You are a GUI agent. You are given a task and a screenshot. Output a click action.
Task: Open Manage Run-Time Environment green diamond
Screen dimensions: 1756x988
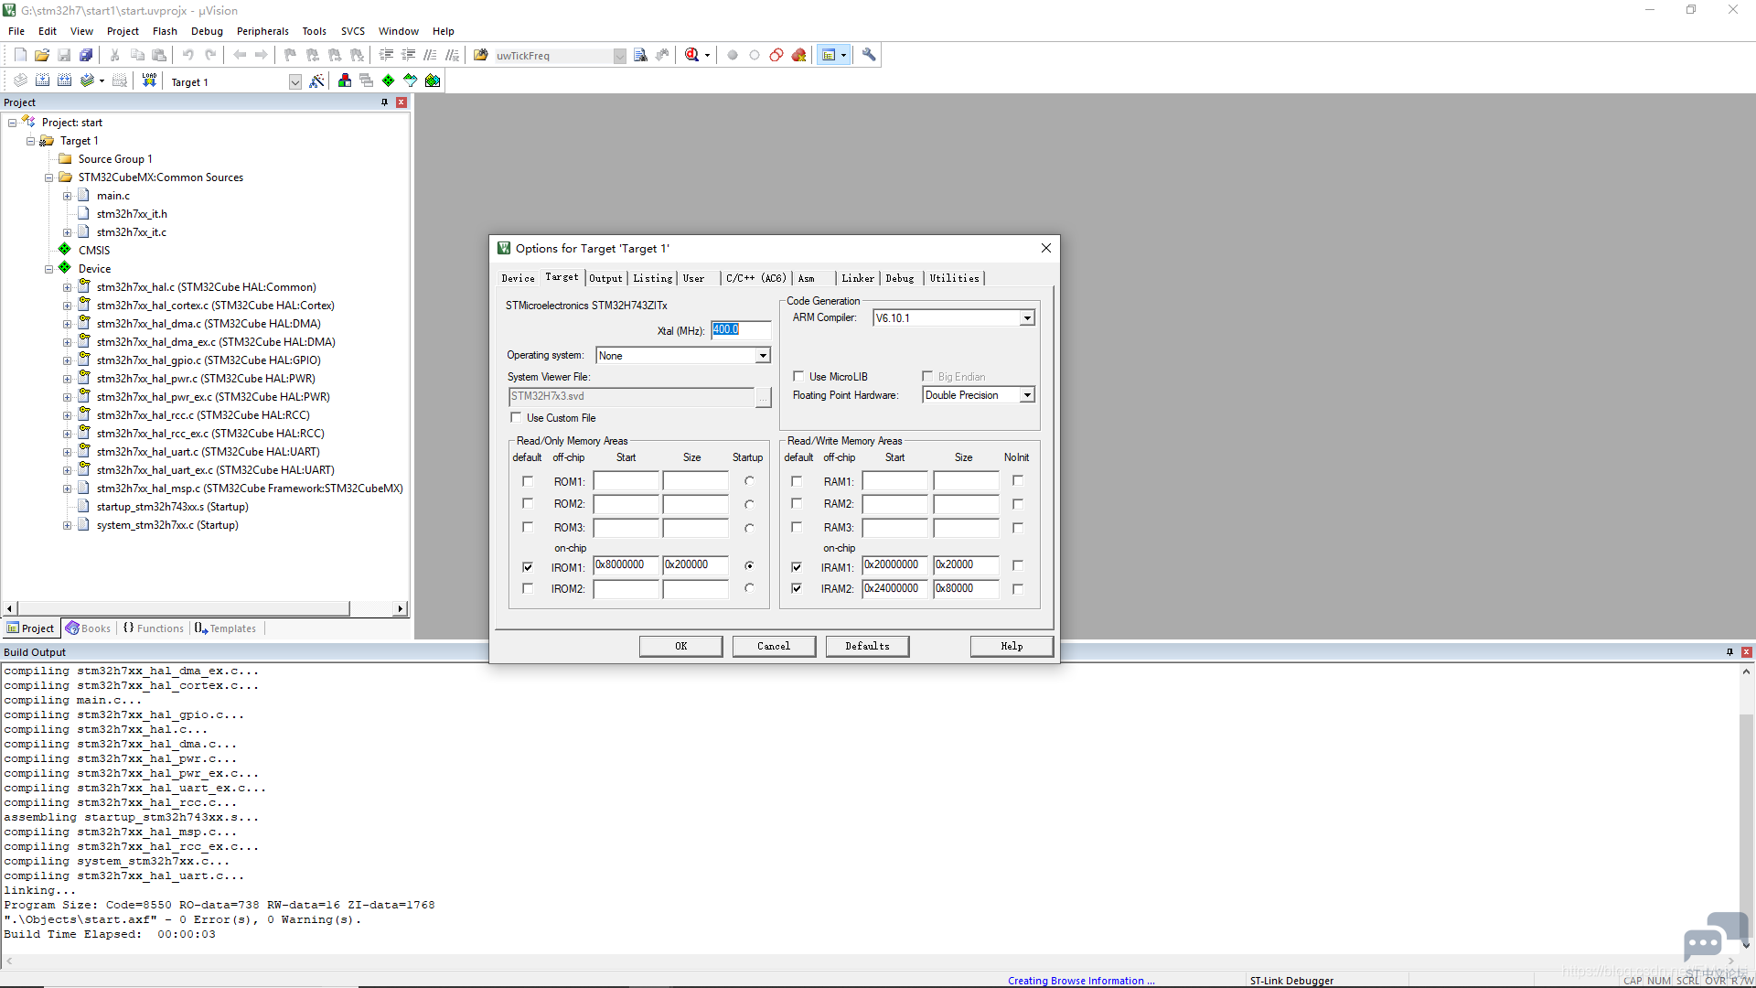point(388,81)
